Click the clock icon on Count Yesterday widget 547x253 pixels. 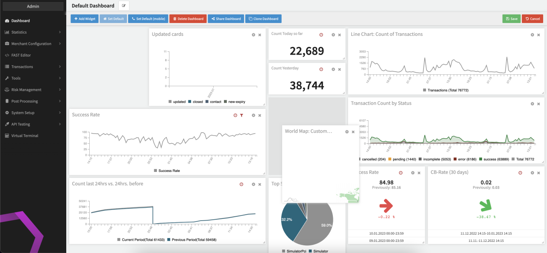321,69
